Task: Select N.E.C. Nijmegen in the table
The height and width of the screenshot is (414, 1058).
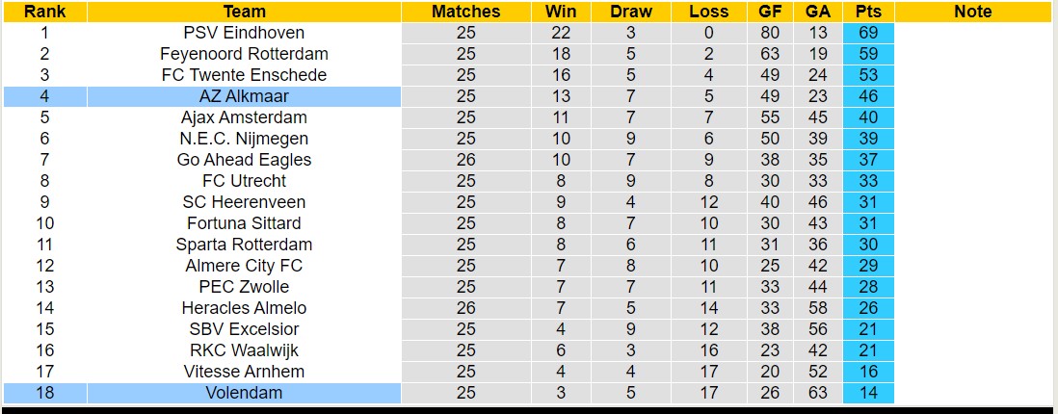Action: pos(244,139)
